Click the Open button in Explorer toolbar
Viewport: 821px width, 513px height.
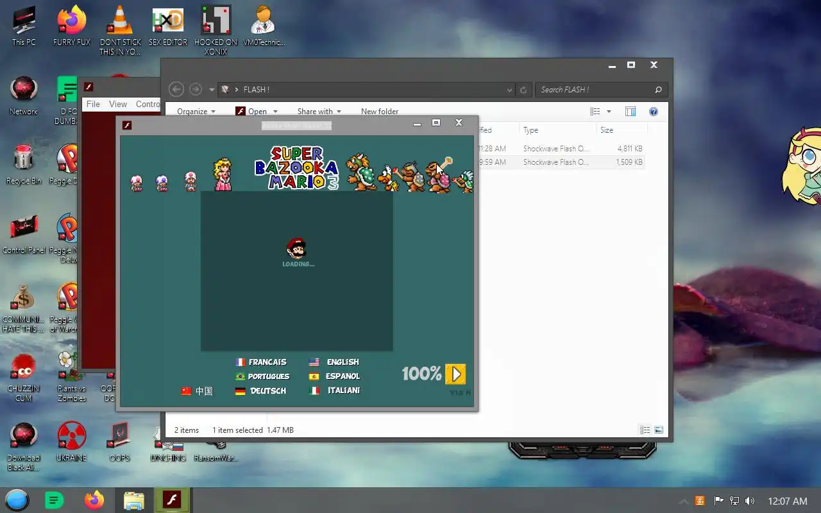tap(251, 112)
